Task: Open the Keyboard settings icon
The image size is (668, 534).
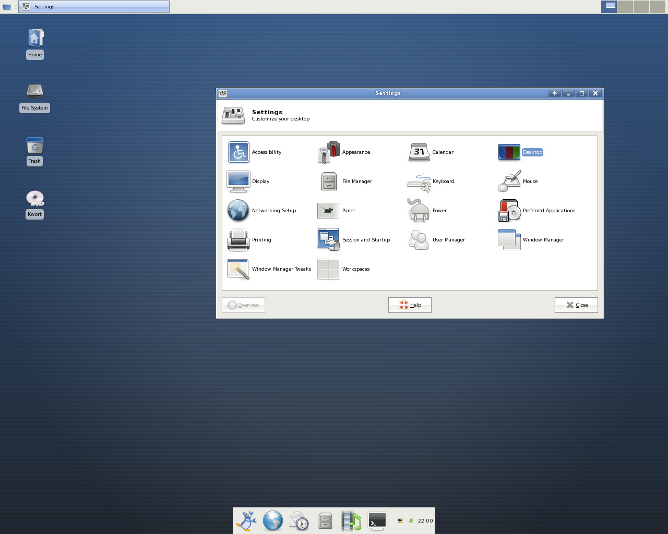Action: 419,183
